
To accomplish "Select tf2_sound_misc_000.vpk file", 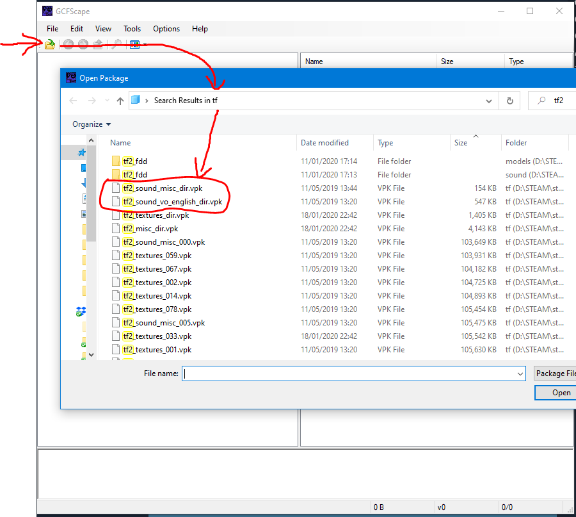I will (164, 242).
